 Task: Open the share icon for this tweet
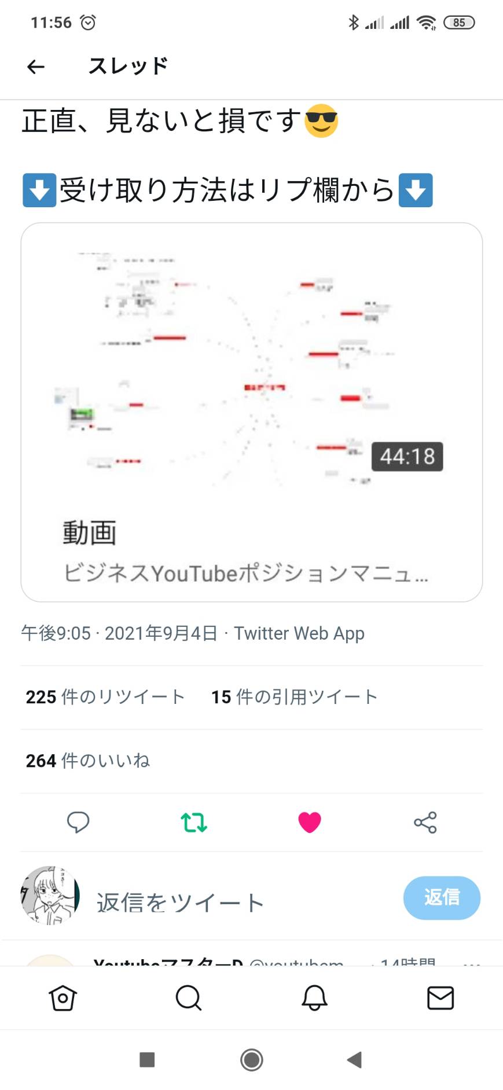[x=425, y=822]
